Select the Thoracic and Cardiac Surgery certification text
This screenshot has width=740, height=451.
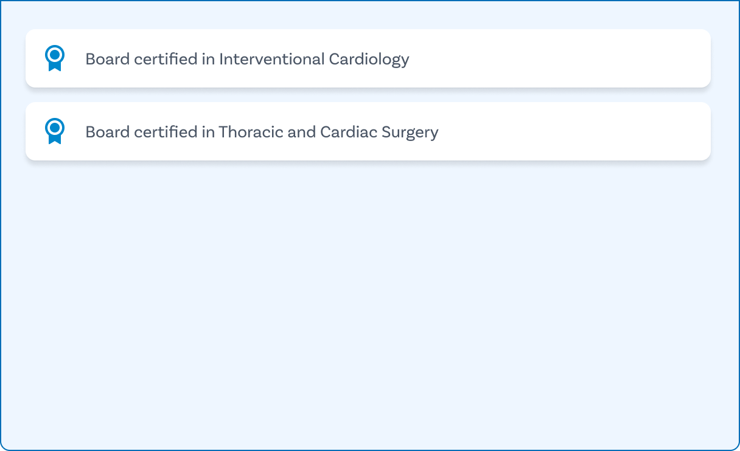[x=262, y=132]
